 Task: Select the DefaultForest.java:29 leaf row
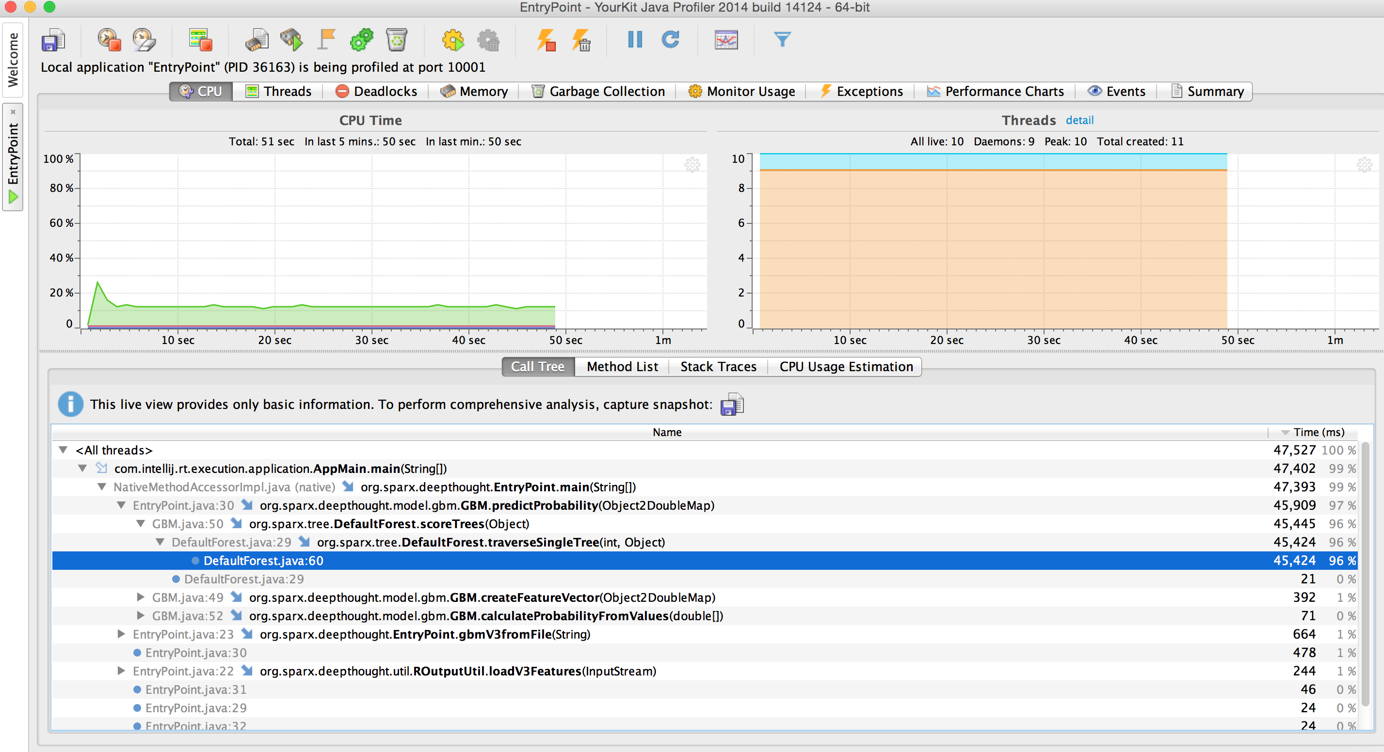click(704, 579)
